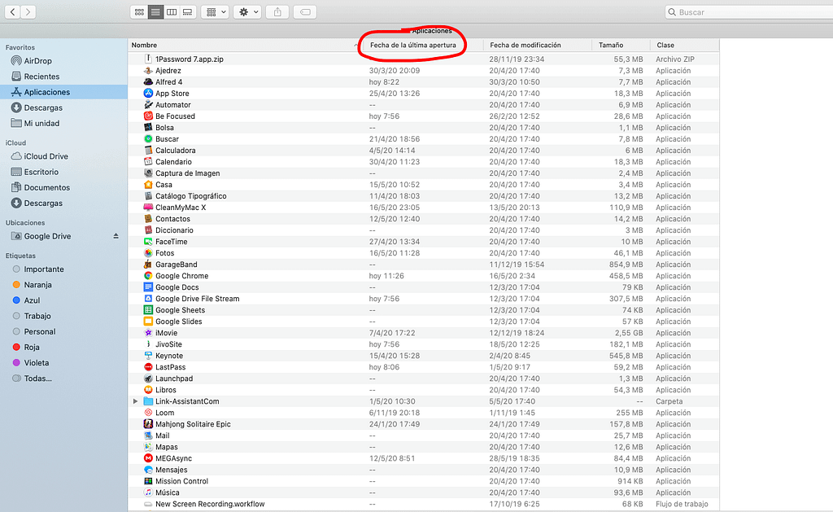
Task: Sort by Fecha de la última apertura column
Action: tap(412, 46)
